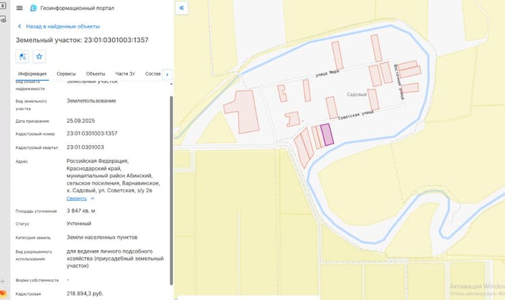
Task: Advance tabs with the right arrow
Action: (x=167, y=75)
